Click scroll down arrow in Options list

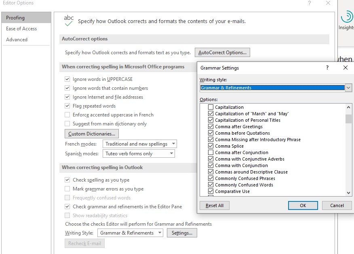click(x=349, y=193)
